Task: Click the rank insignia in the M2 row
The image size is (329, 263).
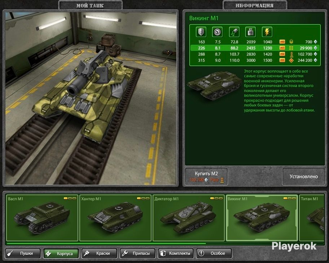Action: click(x=291, y=54)
